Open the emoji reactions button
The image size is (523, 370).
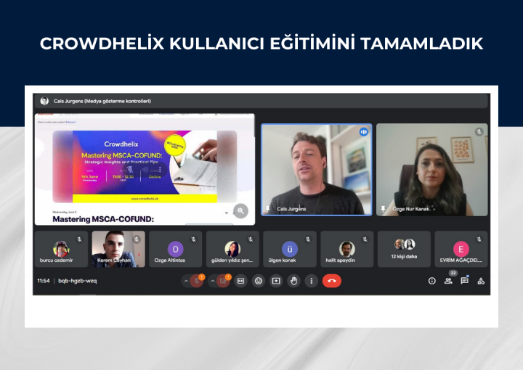pos(259,281)
